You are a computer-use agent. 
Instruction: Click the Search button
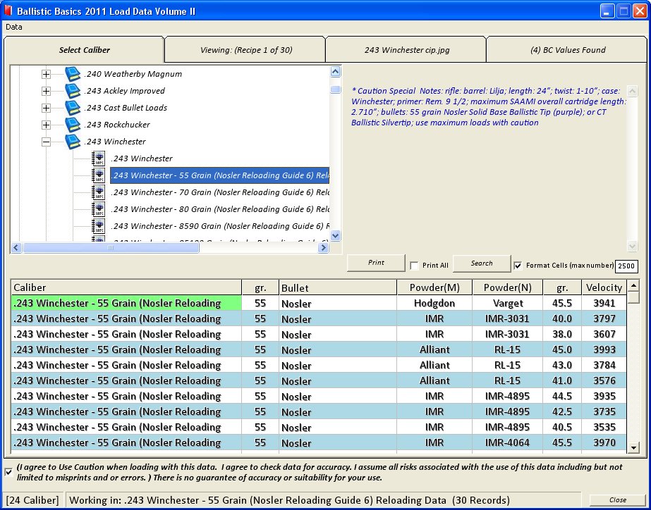click(481, 263)
